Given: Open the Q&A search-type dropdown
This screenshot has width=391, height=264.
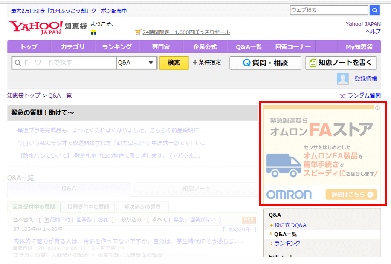Looking at the screenshot, I should pos(136,63).
